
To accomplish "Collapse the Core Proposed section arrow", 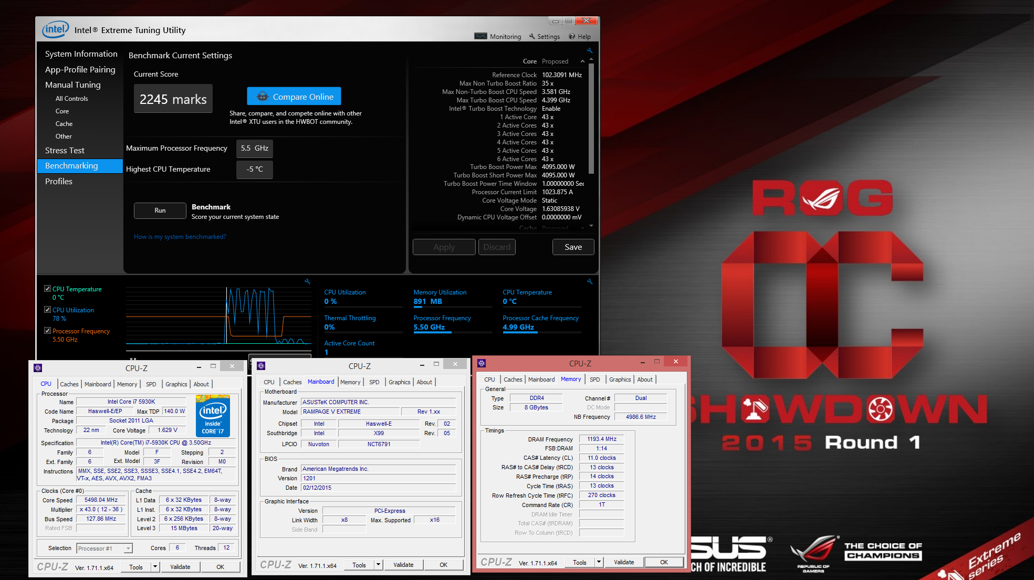I will (582, 61).
